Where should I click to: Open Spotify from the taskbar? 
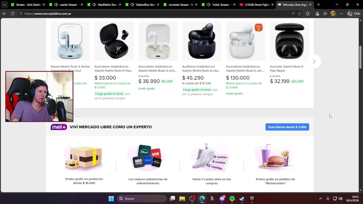pos(232,199)
